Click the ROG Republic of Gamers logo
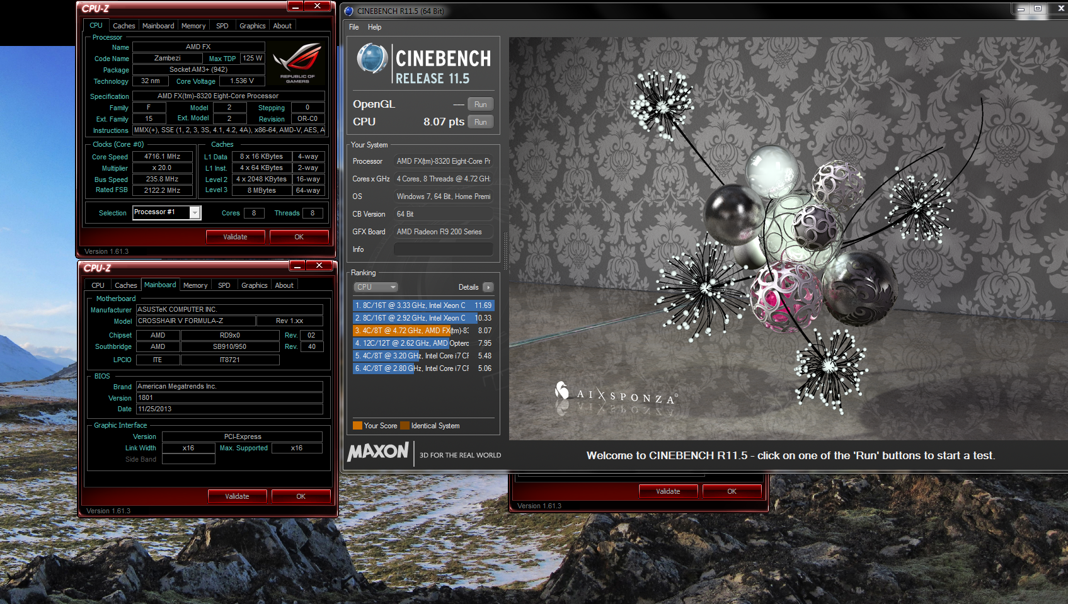 point(297,62)
